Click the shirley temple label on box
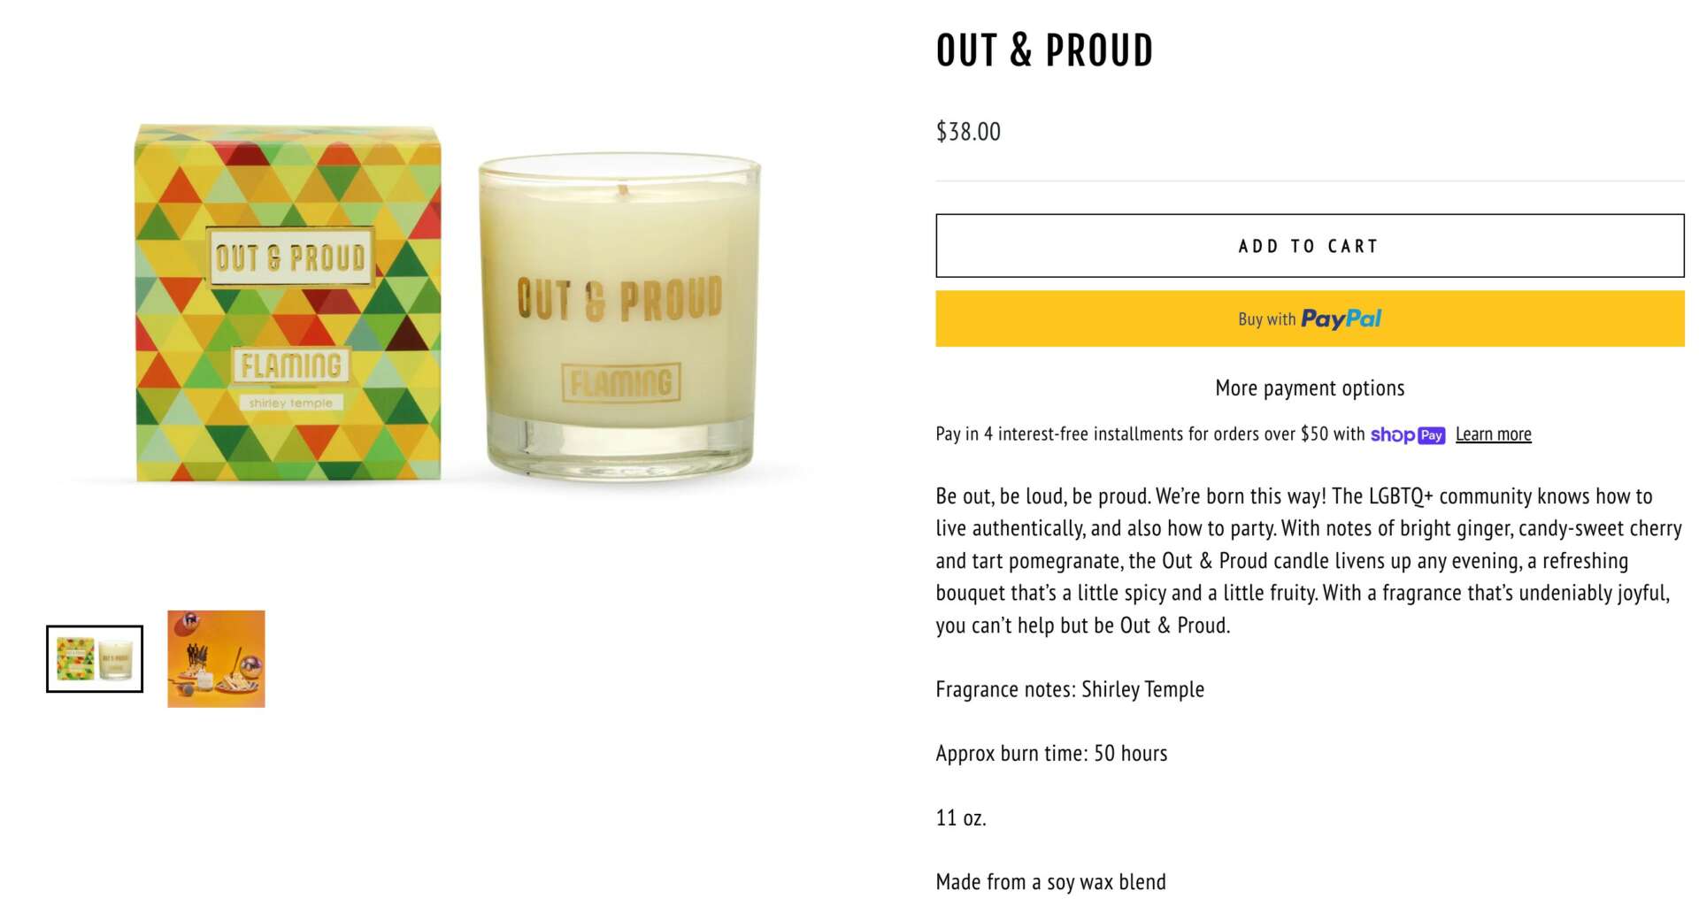 [290, 403]
